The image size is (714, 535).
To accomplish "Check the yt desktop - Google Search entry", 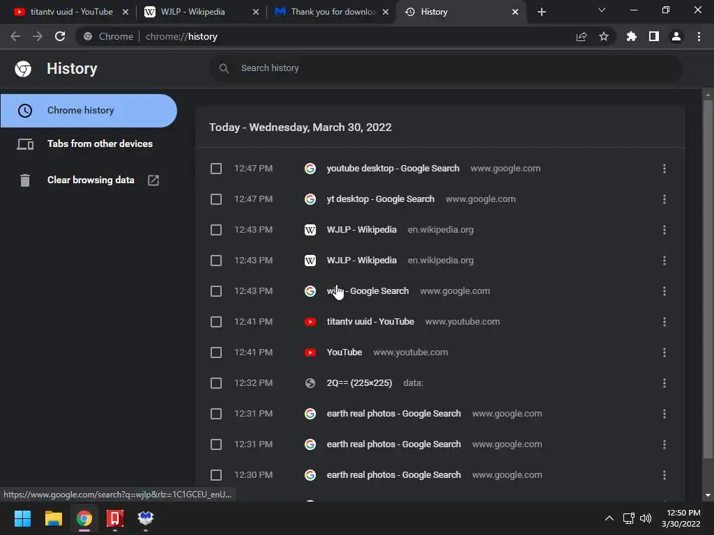I will [216, 199].
